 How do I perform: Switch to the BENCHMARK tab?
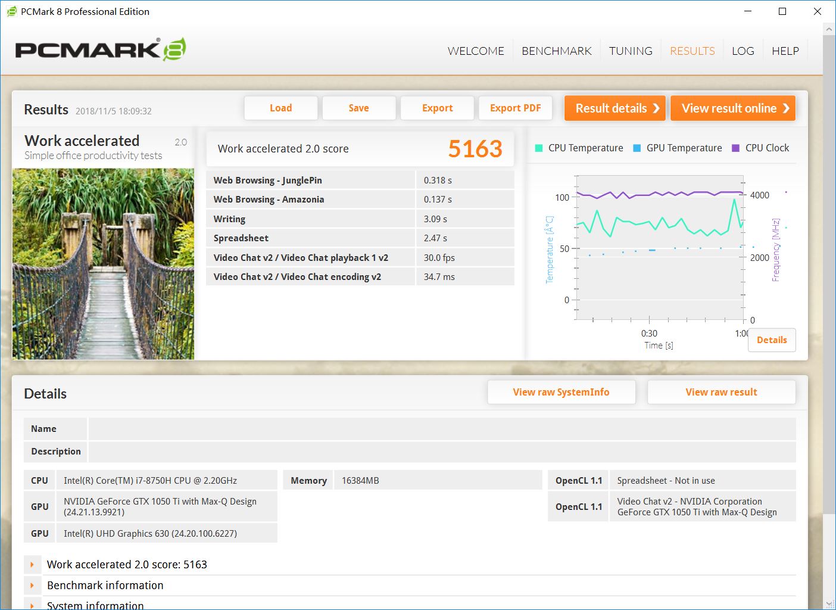pyautogui.click(x=557, y=51)
